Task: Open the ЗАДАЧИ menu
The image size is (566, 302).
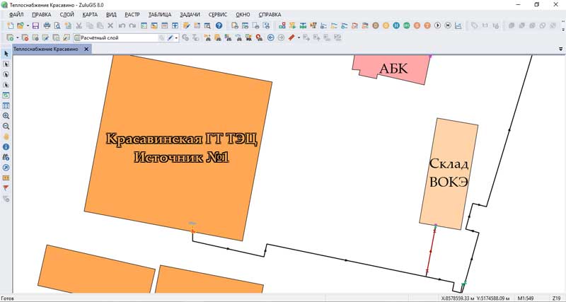Action: 189,15
